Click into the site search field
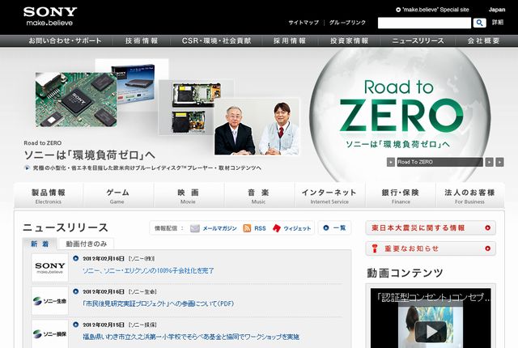Screen dimensions: 518x348 424,23
